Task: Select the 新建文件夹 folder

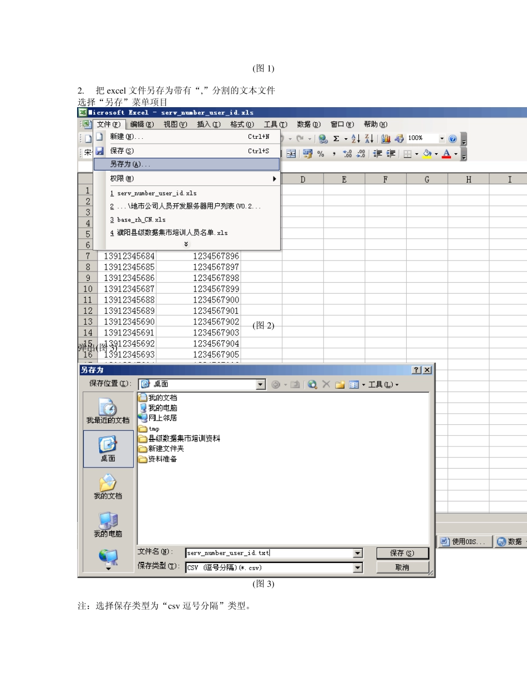Action: 161,449
